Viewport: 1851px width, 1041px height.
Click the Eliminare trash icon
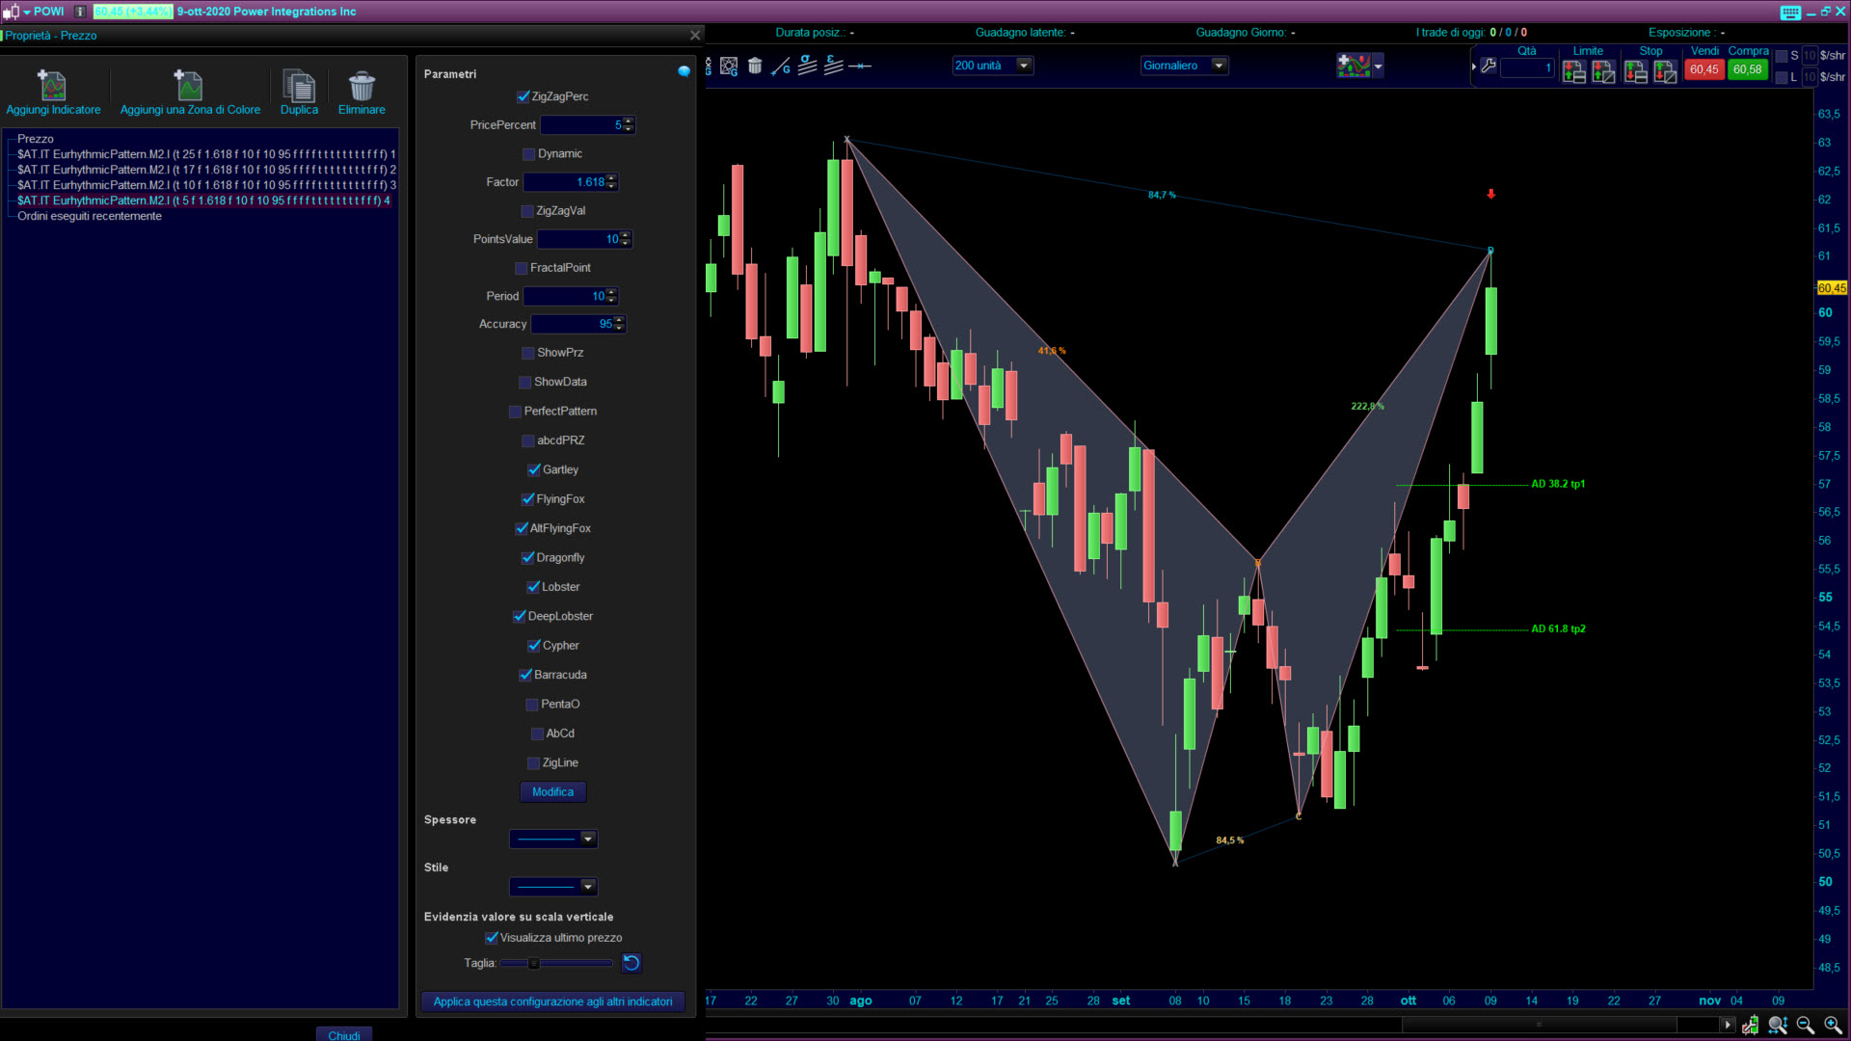[x=362, y=86]
